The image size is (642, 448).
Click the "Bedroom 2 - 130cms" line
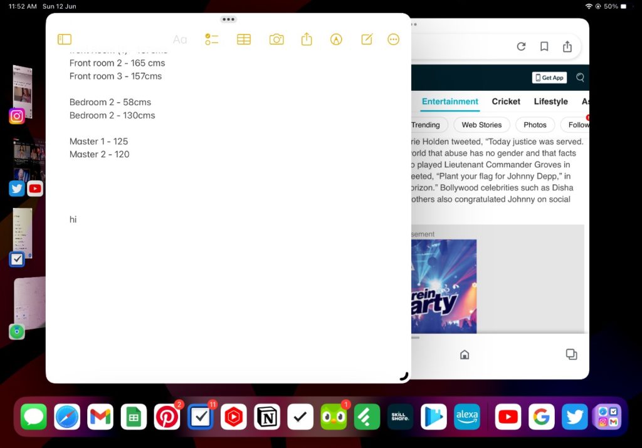point(112,115)
